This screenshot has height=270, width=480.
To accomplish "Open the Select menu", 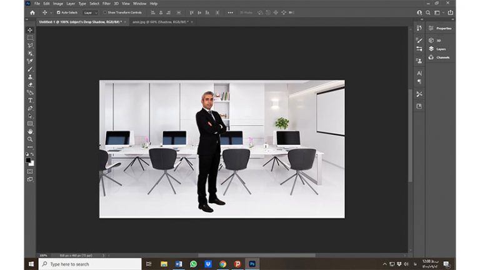I will pos(94,4).
